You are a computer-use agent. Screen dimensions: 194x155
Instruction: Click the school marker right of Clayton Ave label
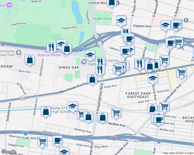pos(165,26)
